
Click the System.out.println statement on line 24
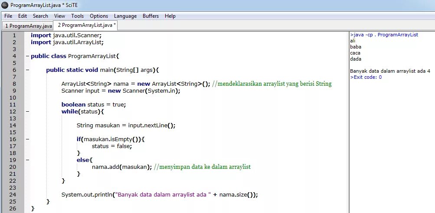pos(160,195)
